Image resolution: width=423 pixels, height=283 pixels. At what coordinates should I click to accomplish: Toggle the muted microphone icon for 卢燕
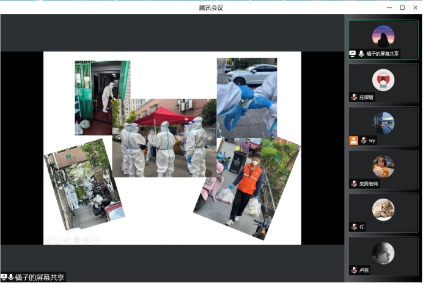354,270
